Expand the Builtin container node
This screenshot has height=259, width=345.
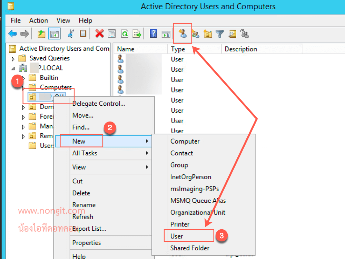click(x=23, y=77)
